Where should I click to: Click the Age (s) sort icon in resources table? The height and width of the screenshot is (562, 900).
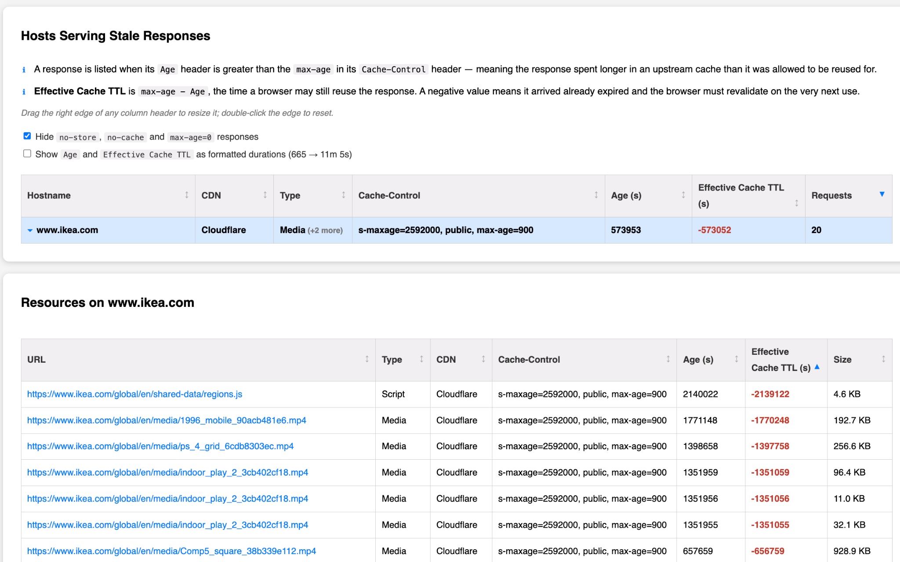tap(737, 359)
